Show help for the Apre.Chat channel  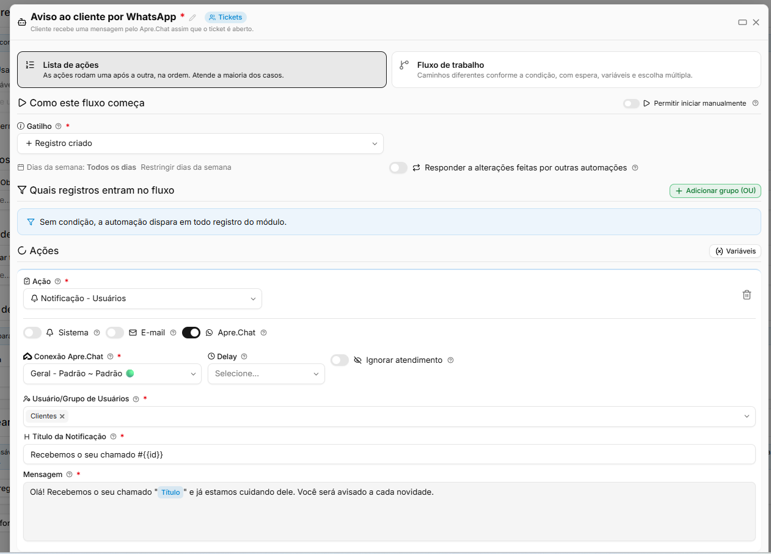click(x=264, y=333)
